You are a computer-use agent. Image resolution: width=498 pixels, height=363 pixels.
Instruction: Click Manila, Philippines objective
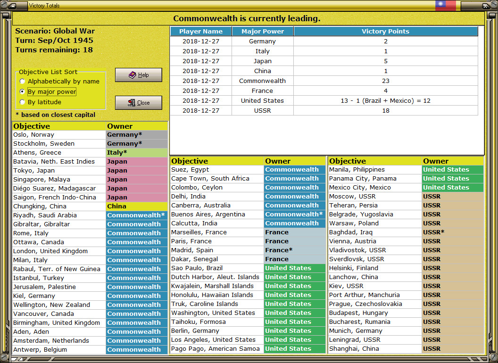coord(375,170)
